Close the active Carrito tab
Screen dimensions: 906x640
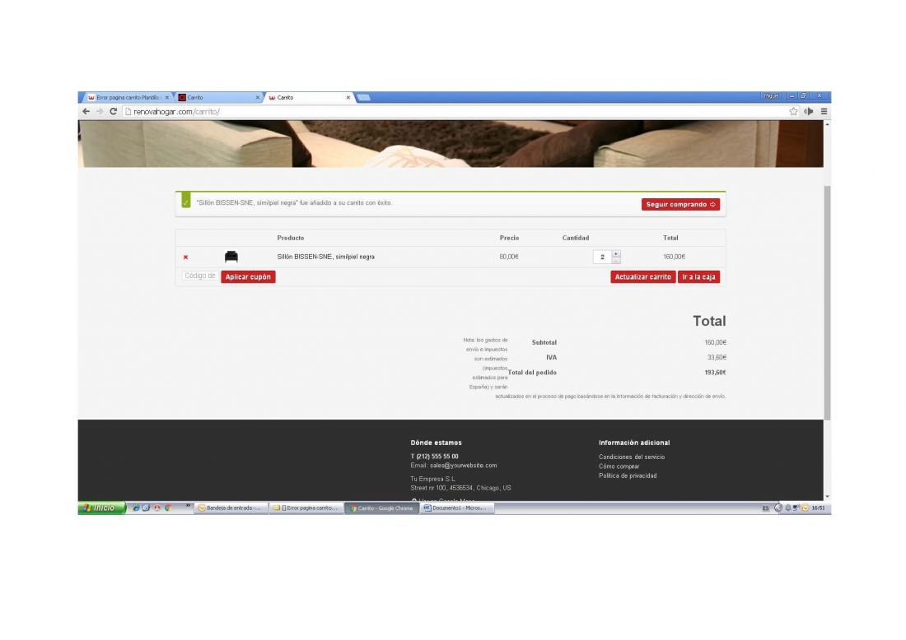click(x=348, y=98)
